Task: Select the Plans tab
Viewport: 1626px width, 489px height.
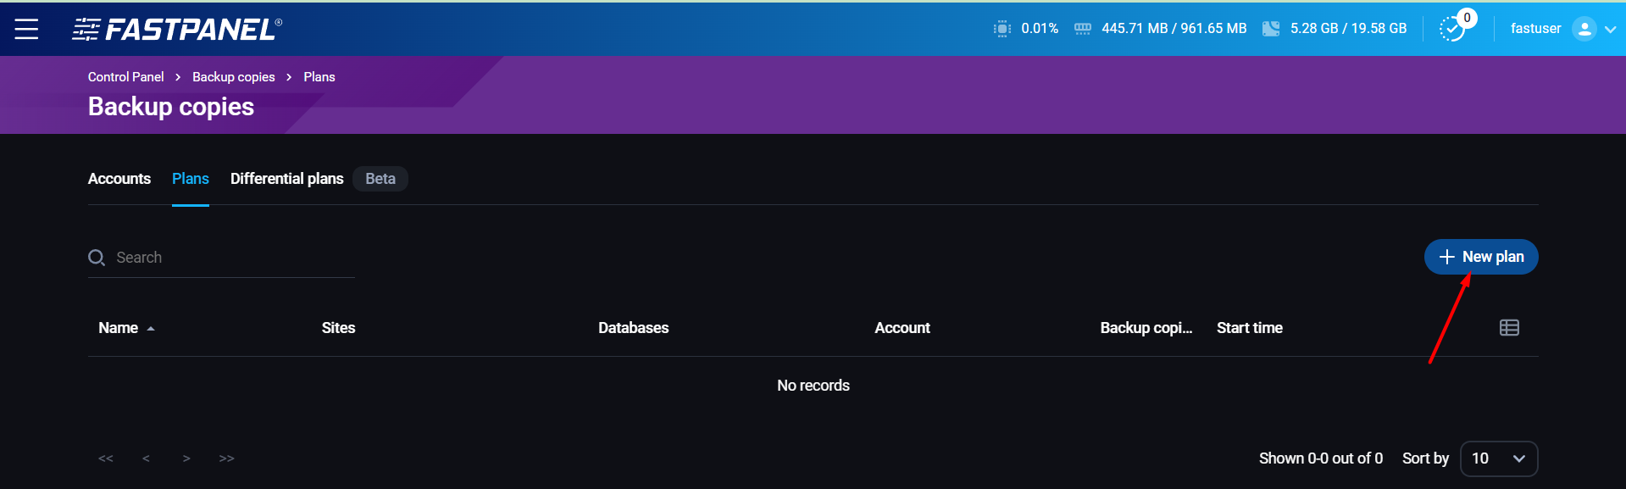Action: click(x=190, y=179)
